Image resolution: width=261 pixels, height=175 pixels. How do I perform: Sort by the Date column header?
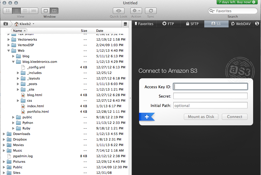(100, 31)
